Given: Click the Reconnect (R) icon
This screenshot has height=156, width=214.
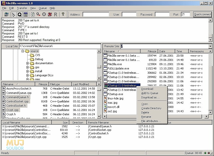Looking at the screenshot, I should coord(55,14).
